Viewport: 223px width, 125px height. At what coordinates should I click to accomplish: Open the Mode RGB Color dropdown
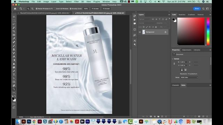189,77
